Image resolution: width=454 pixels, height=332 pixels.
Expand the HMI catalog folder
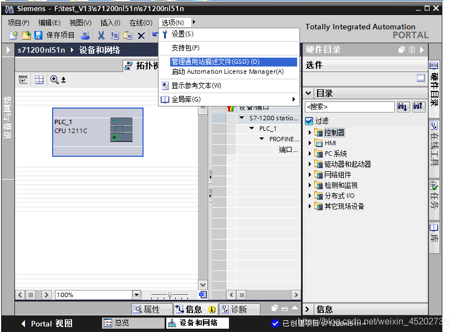pyautogui.click(x=310, y=143)
